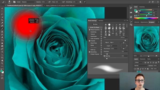Click the Share icon at top right
Screen dimensions: 160x90
coord(158,2)
